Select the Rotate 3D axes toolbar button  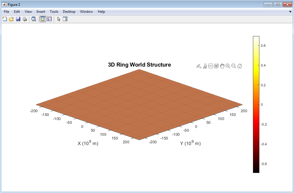click(x=216, y=66)
